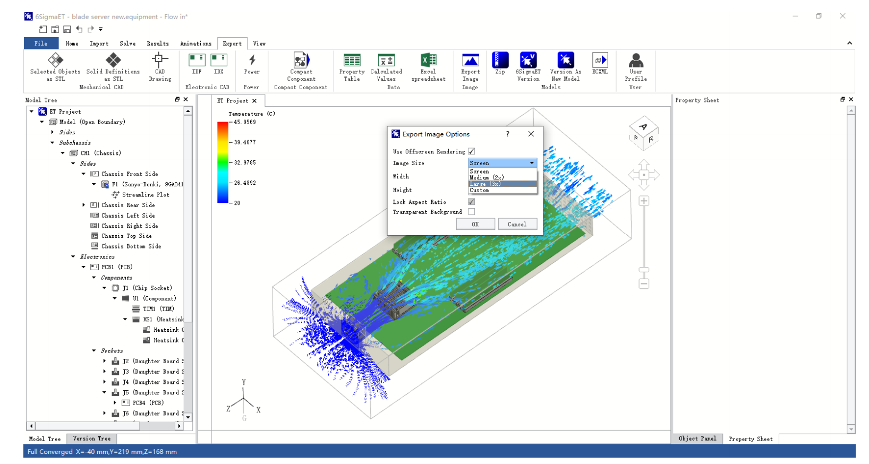This screenshot has height=464, width=869.
Task: Expand the Chassis Rear Side tree node
Action: point(83,205)
